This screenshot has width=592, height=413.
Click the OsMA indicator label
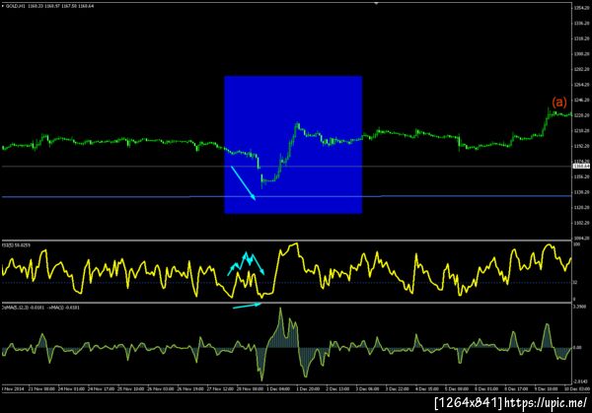40,308
